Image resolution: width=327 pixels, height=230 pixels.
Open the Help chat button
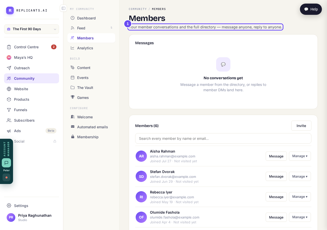click(x=311, y=9)
